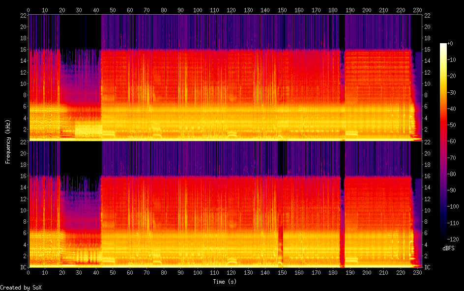Click the 230 tick on top time axis
The height and width of the screenshot is (291, 464).
tap(417, 10)
